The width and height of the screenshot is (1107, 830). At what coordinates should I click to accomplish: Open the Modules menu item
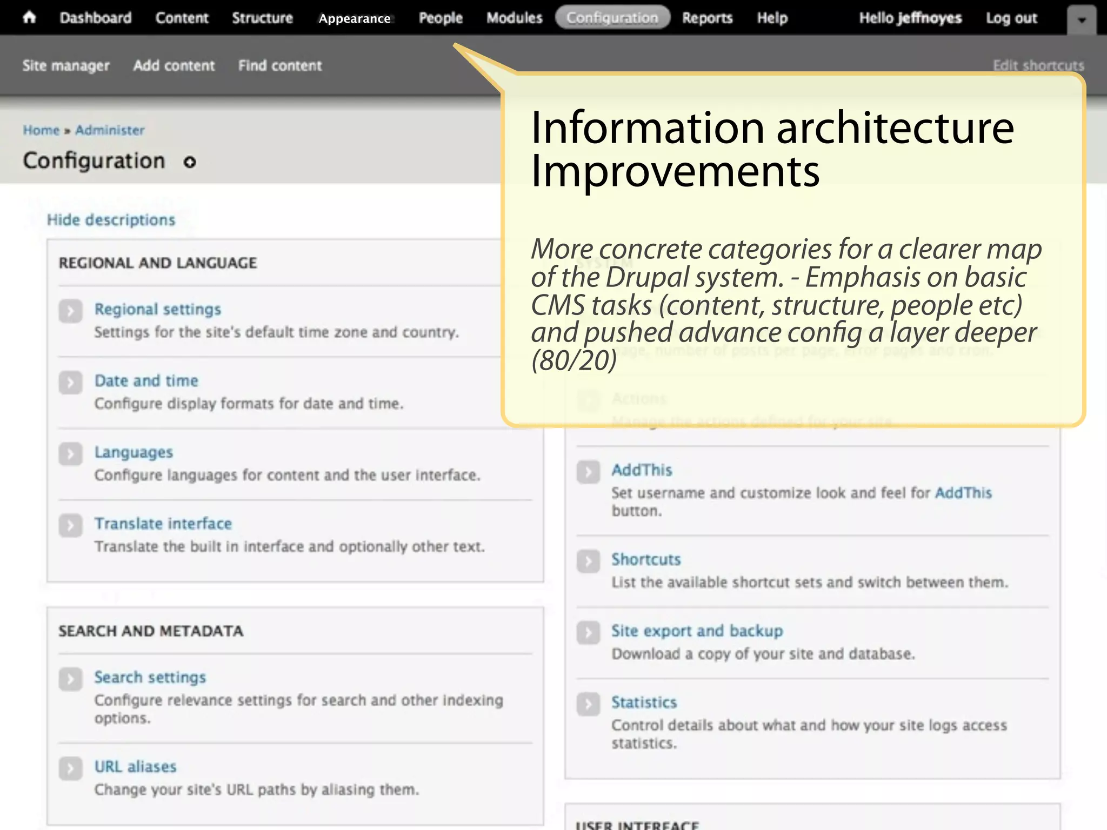514,18
